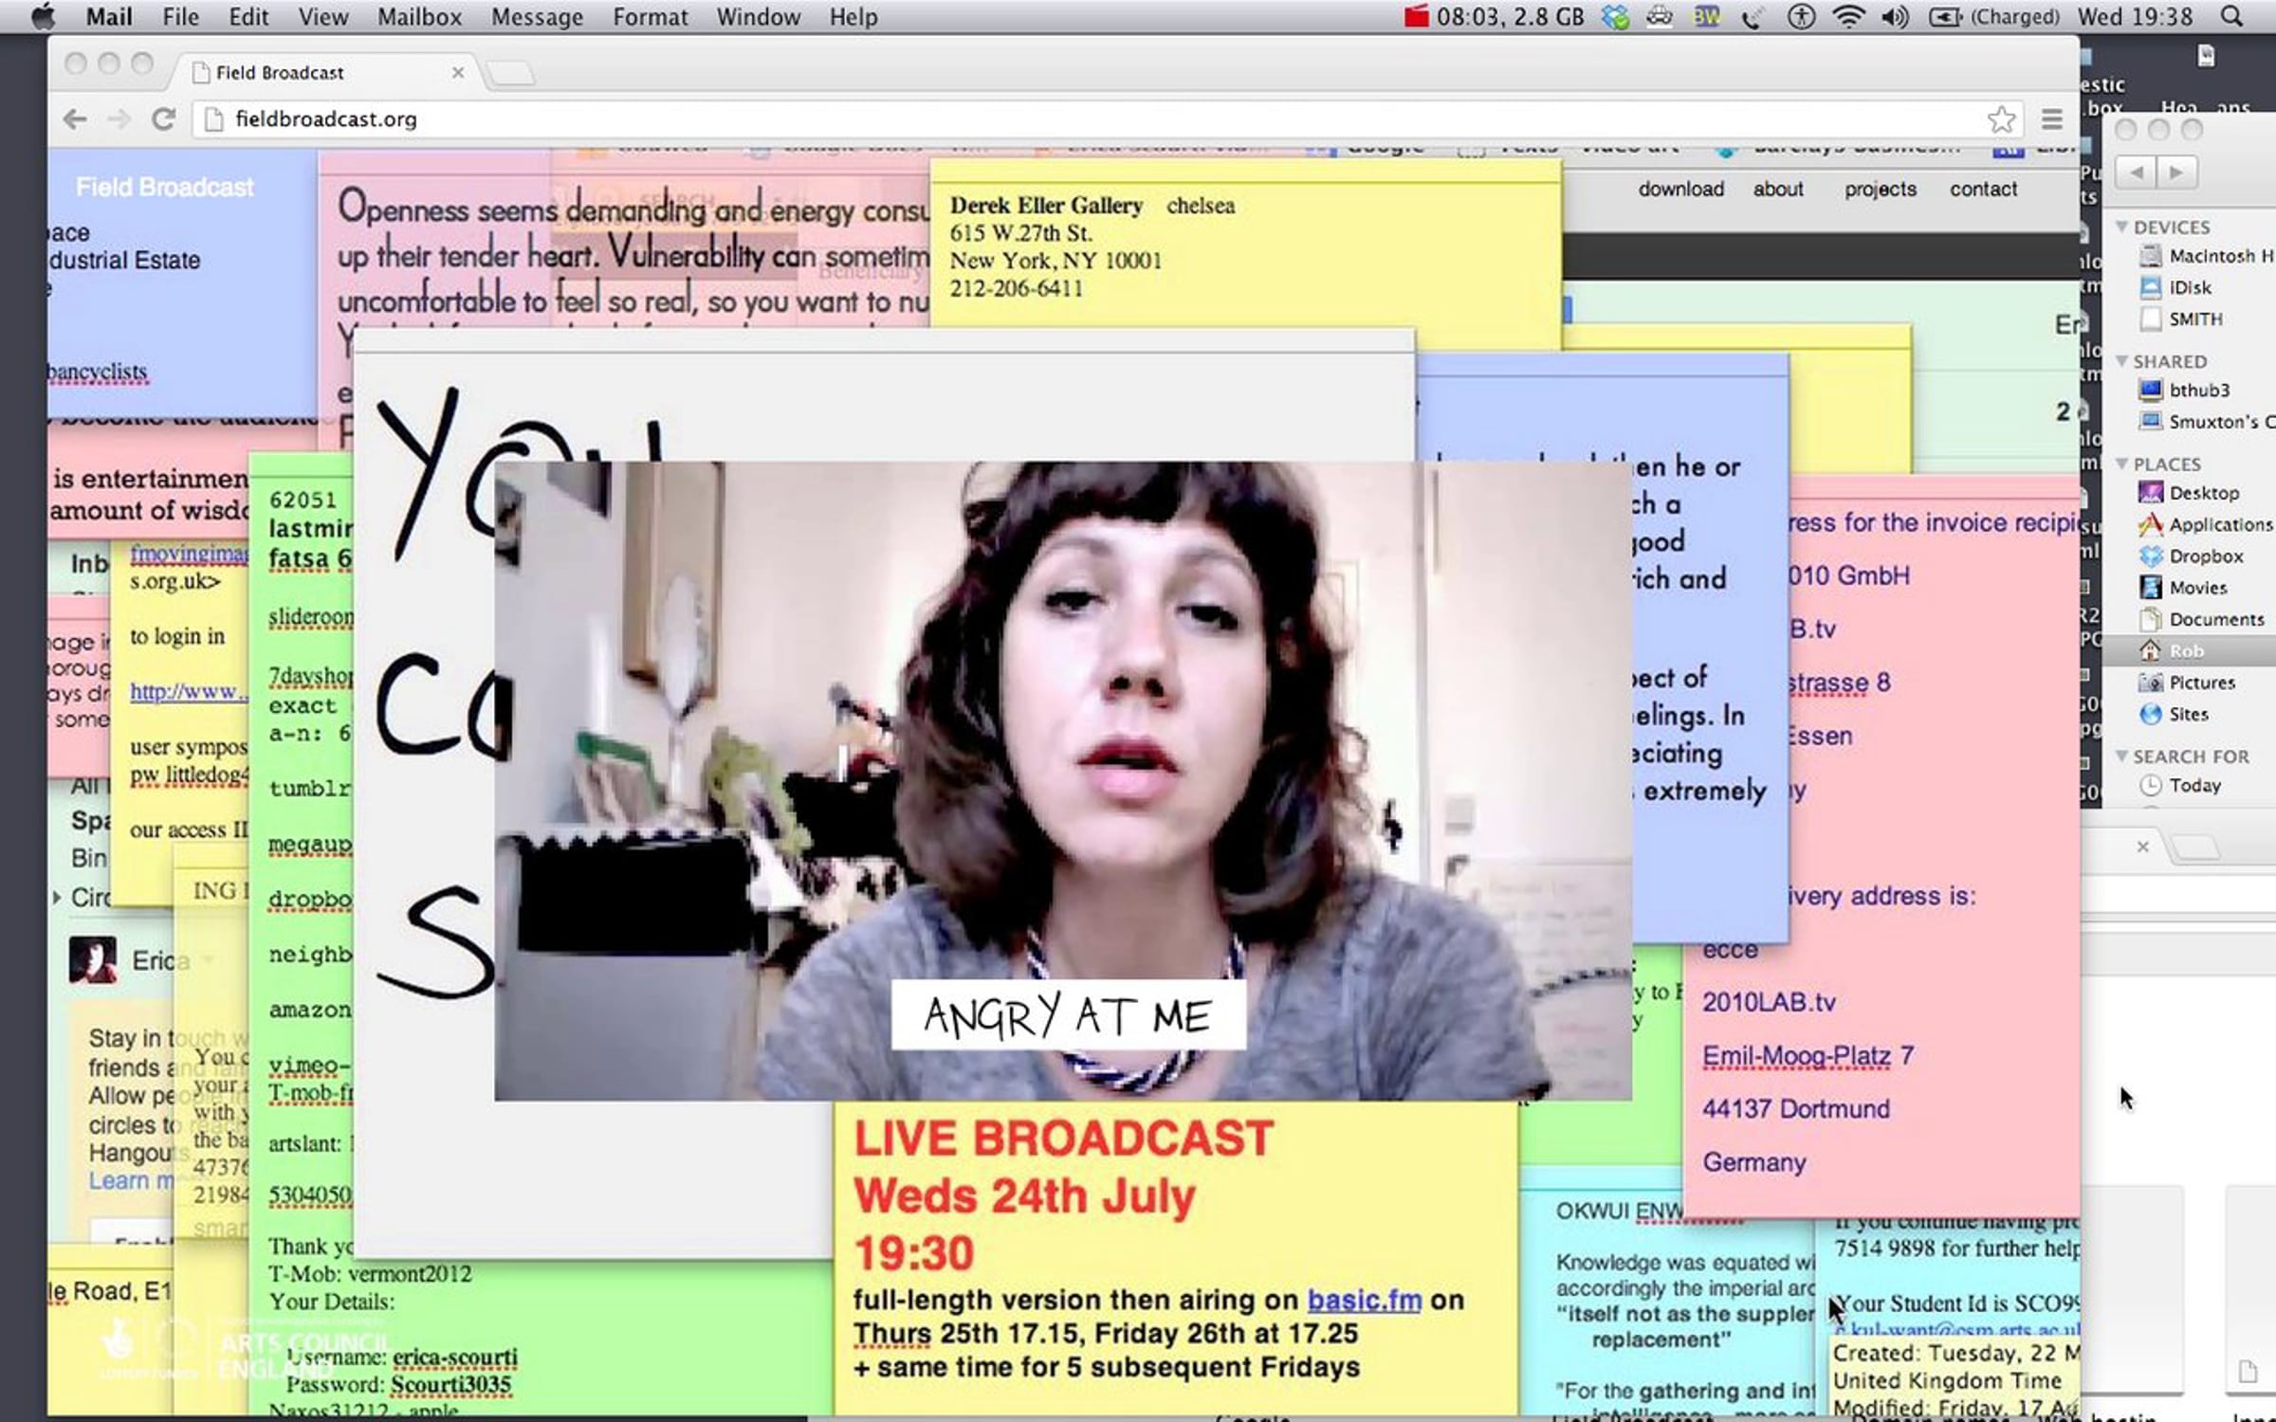Click the Wi-Fi status icon
Image resolution: width=2276 pixels, height=1422 pixels.
point(1848,17)
